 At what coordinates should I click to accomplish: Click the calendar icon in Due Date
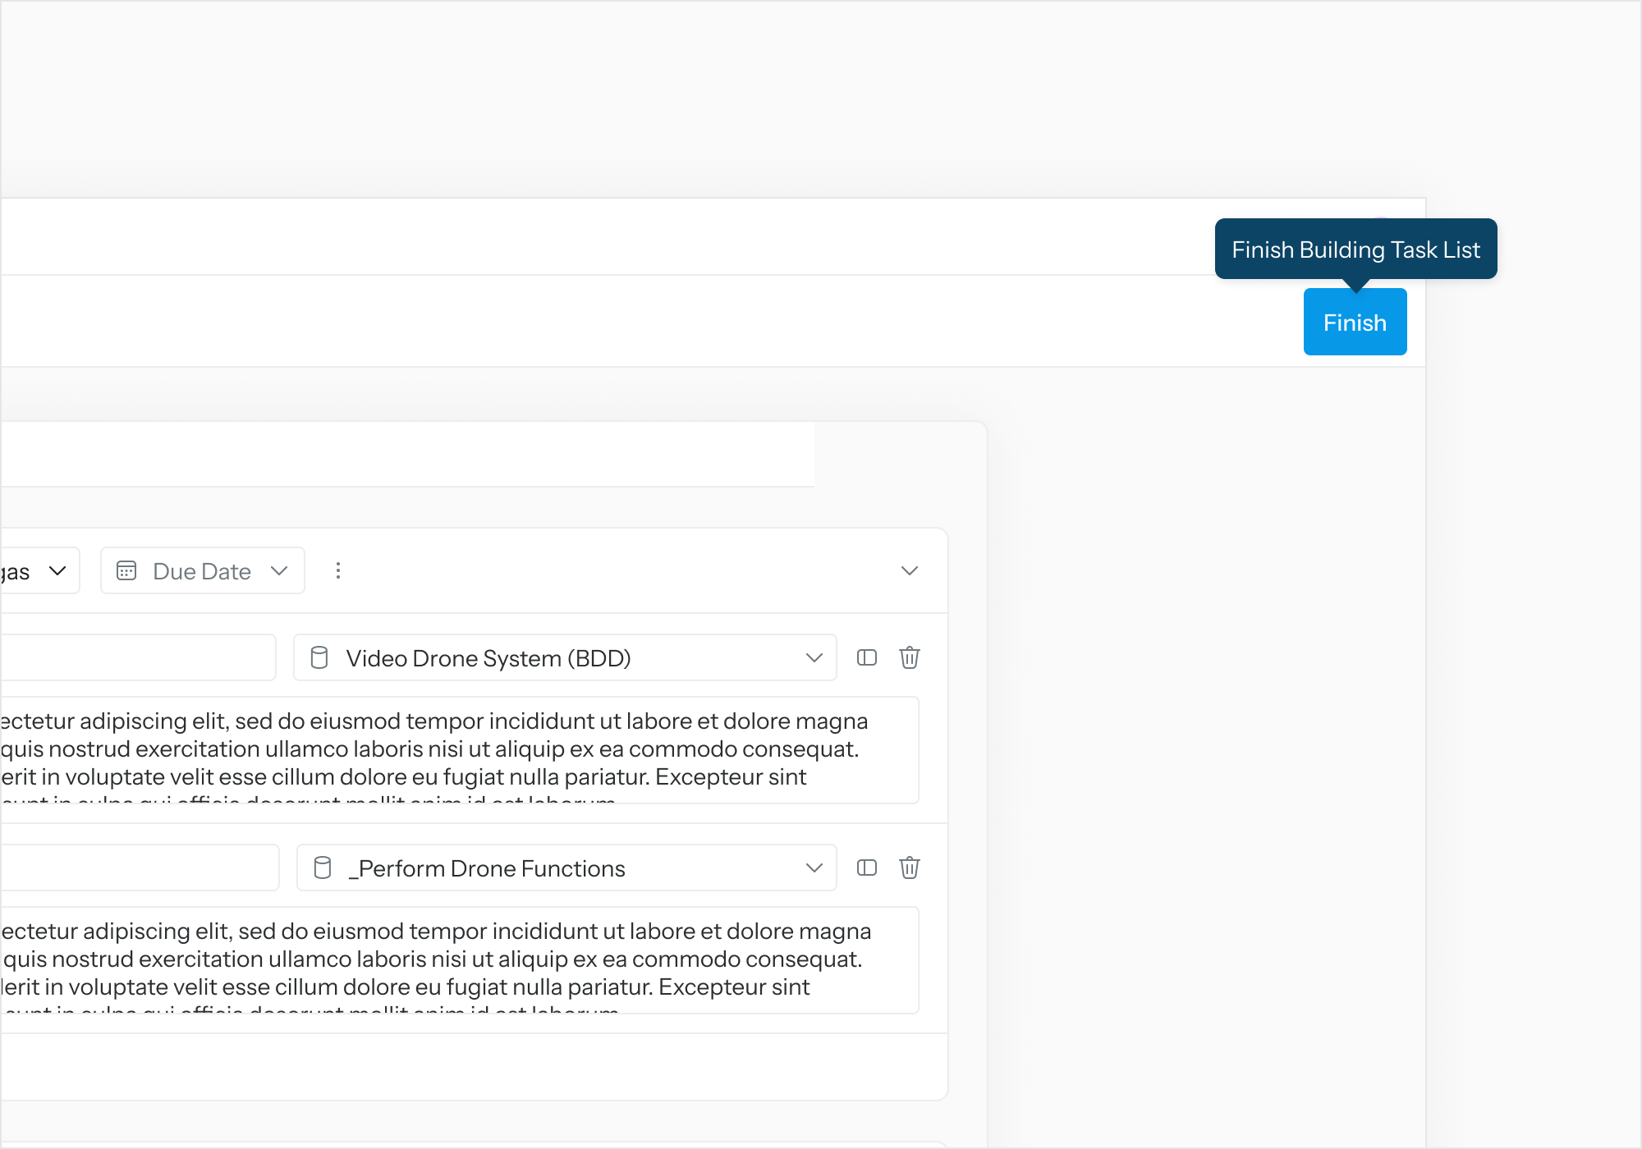(126, 571)
